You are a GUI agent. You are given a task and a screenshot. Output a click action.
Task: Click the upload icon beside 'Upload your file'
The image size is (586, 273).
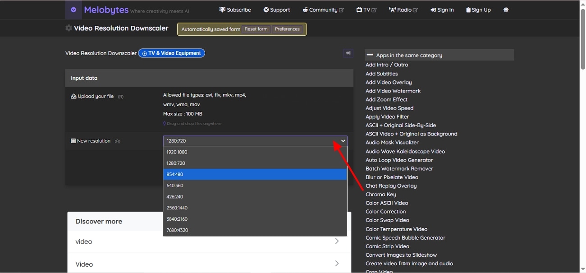(x=73, y=96)
